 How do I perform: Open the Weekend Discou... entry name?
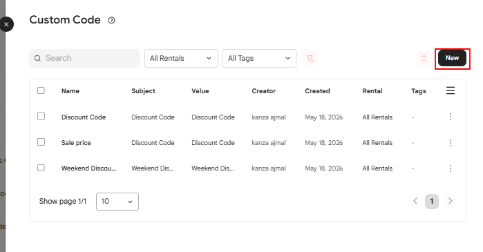[x=88, y=168]
